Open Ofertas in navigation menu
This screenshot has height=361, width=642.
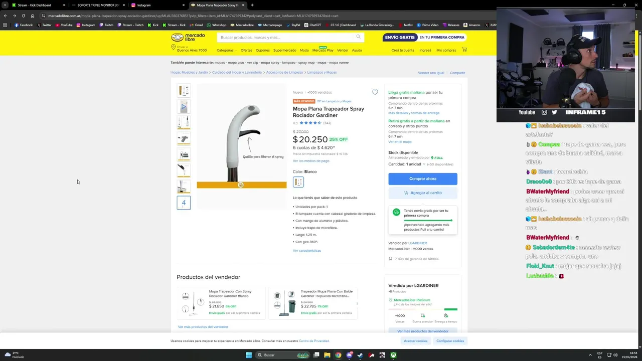(x=246, y=50)
